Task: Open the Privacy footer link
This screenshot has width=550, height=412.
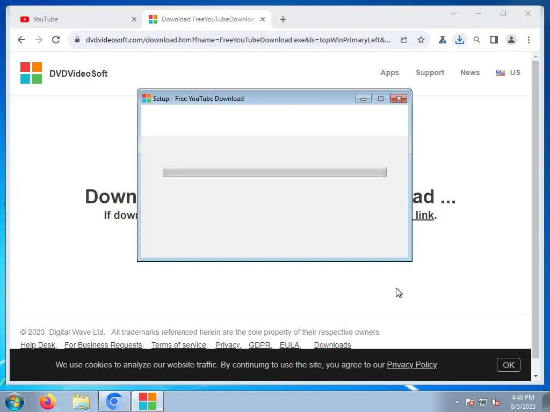Action: click(227, 345)
